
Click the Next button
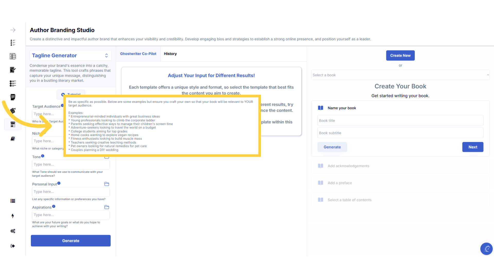tap(472, 147)
